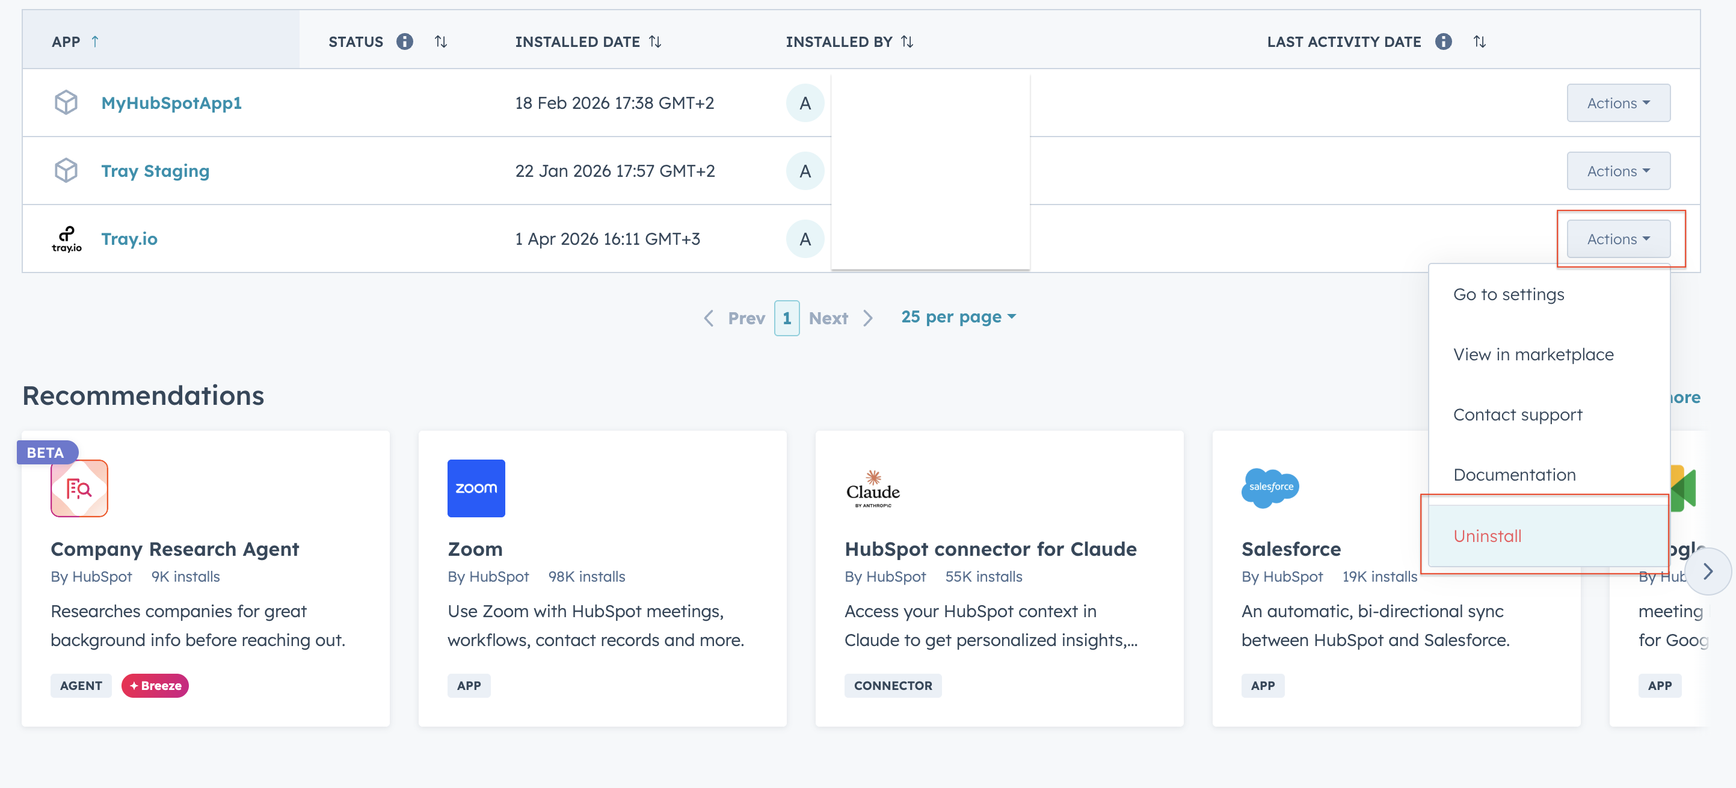Click the Claude logo icon
The image size is (1736, 788).
(x=873, y=488)
